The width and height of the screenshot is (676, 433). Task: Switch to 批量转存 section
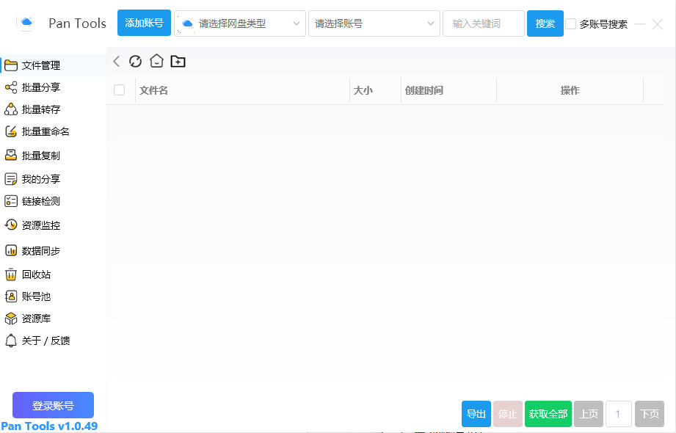(53, 109)
